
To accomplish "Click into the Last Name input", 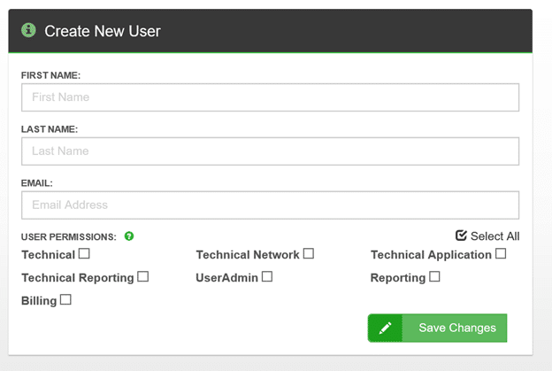I will (270, 151).
